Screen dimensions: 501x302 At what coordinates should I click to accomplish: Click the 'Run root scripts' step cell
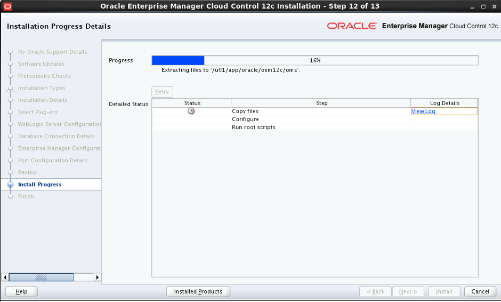pyautogui.click(x=321, y=127)
